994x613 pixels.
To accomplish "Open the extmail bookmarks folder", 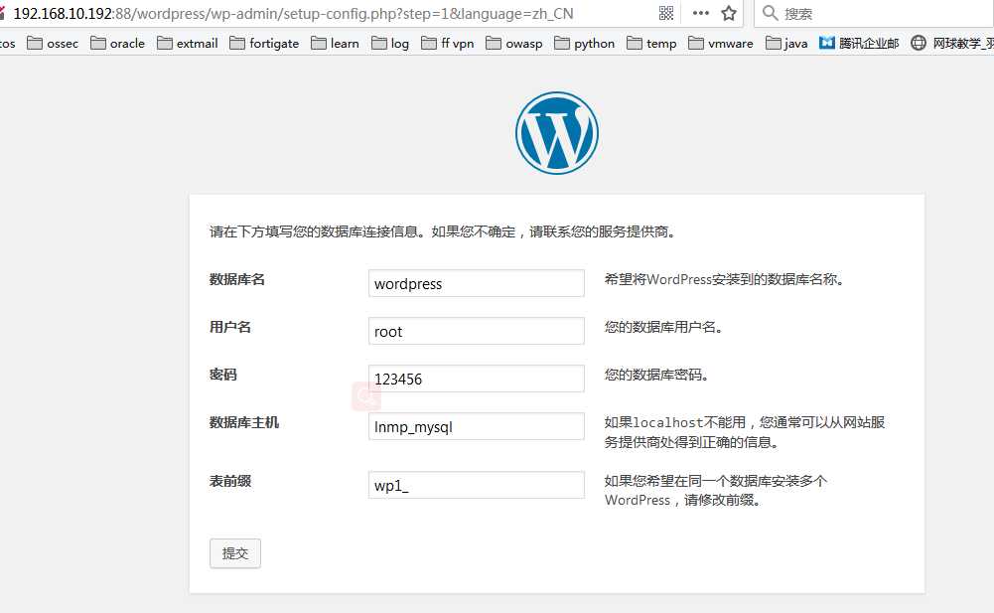I will tap(187, 43).
